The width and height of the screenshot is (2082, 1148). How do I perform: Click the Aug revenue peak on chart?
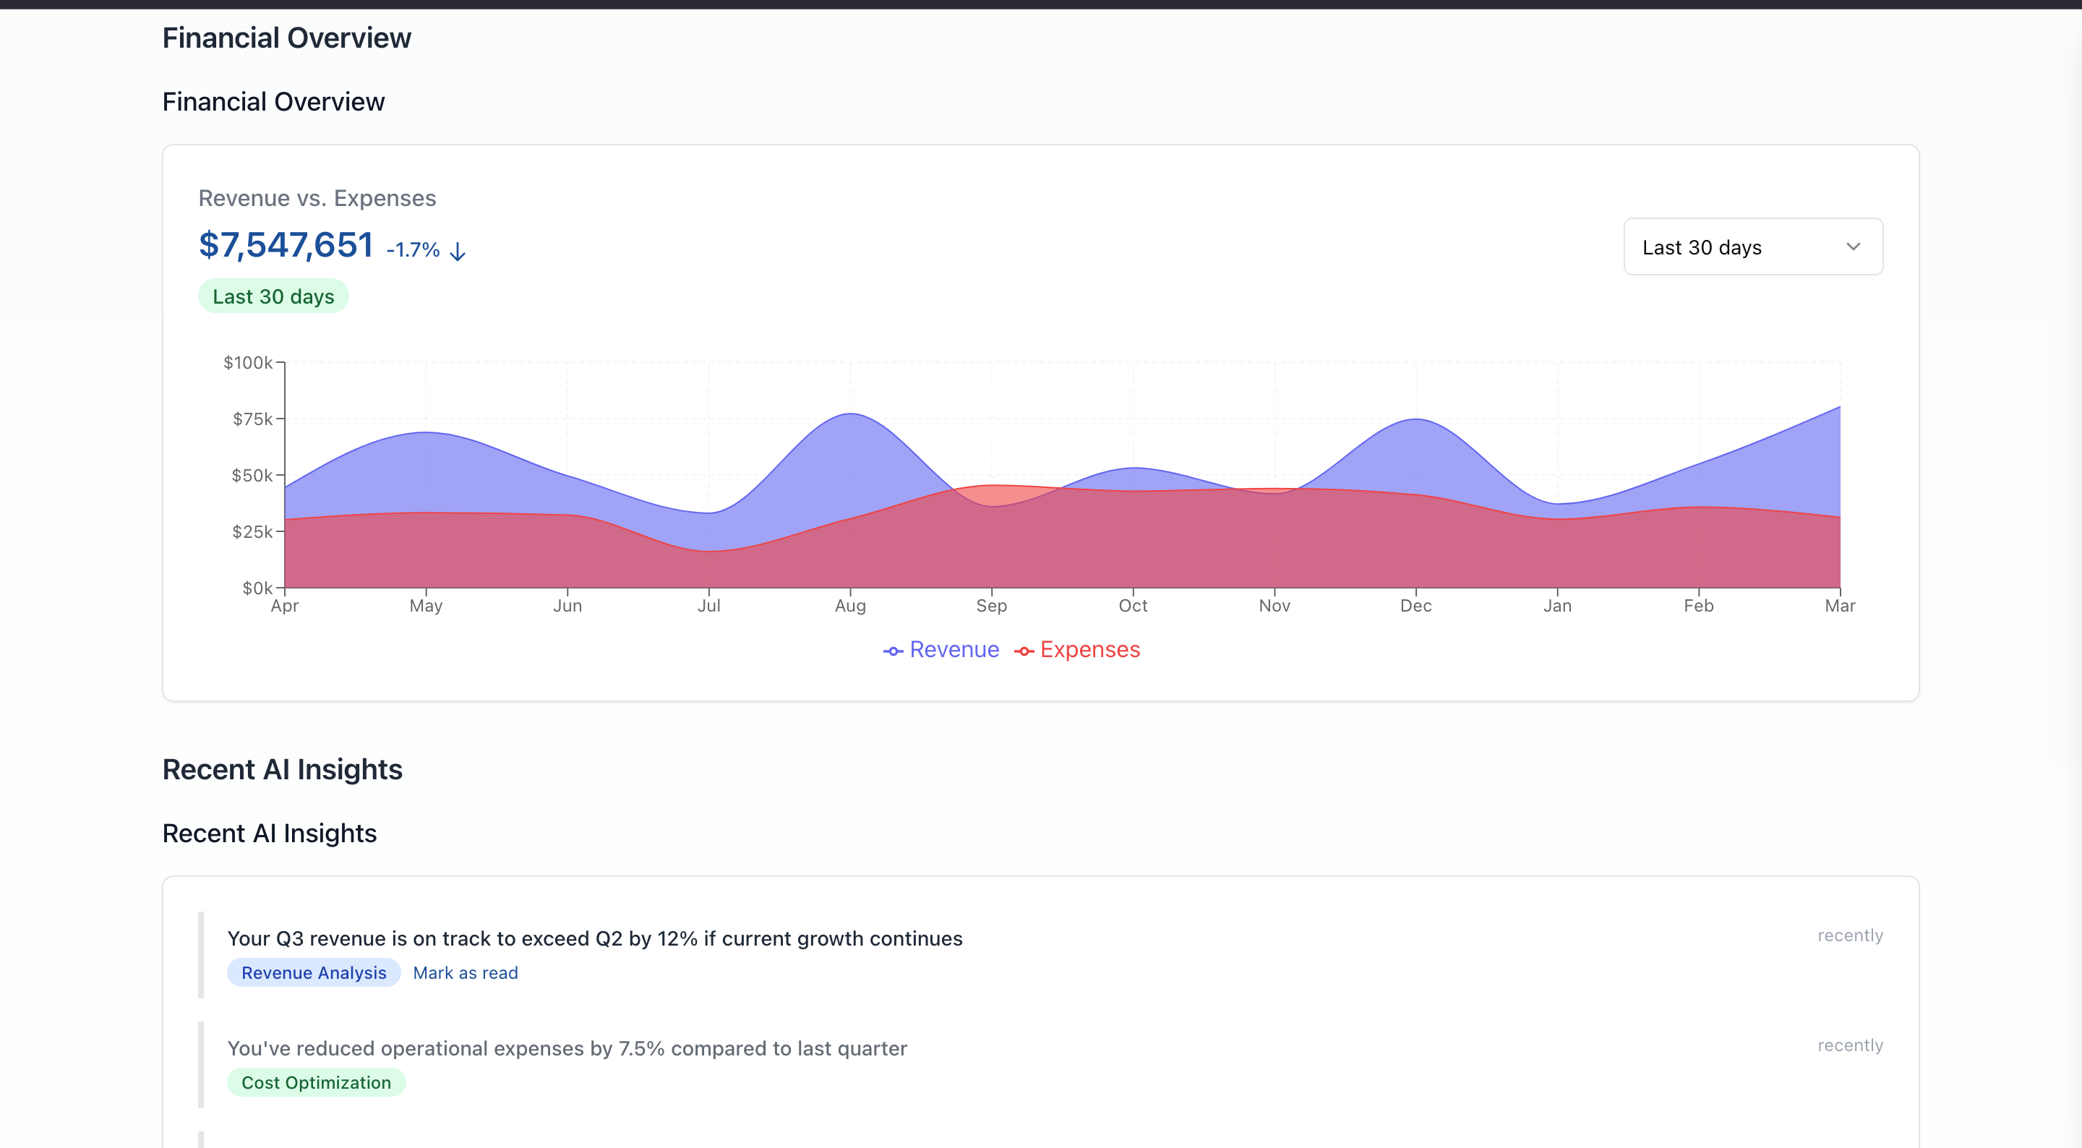pyautogui.click(x=850, y=415)
